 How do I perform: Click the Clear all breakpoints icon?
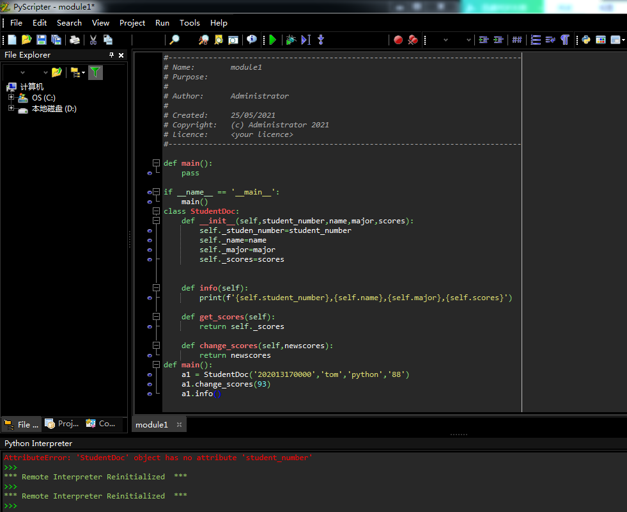click(x=413, y=40)
